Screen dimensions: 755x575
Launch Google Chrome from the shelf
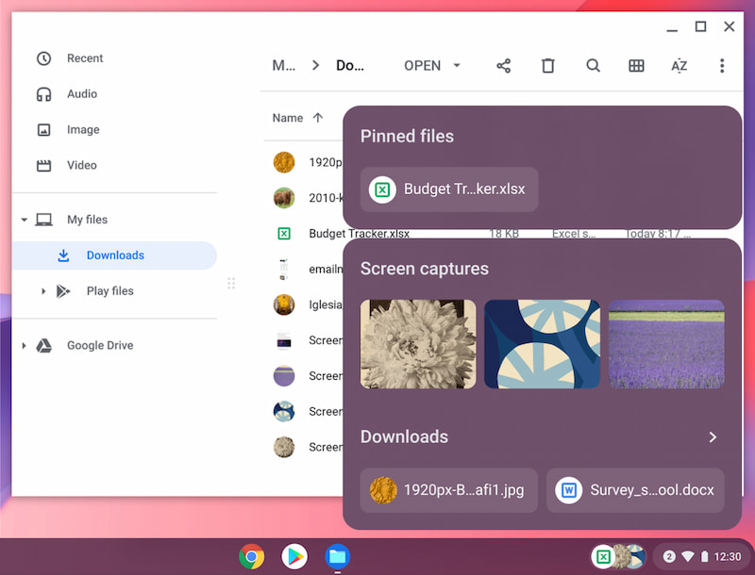(251, 556)
